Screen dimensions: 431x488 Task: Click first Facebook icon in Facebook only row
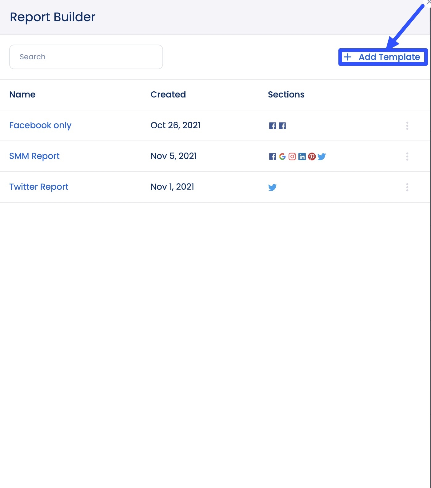pyautogui.click(x=273, y=126)
